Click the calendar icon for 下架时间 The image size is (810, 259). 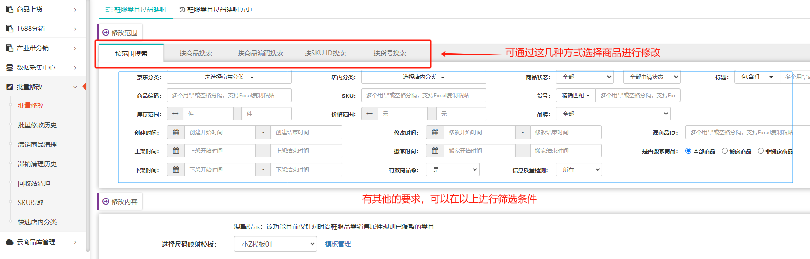pos(175,170)
